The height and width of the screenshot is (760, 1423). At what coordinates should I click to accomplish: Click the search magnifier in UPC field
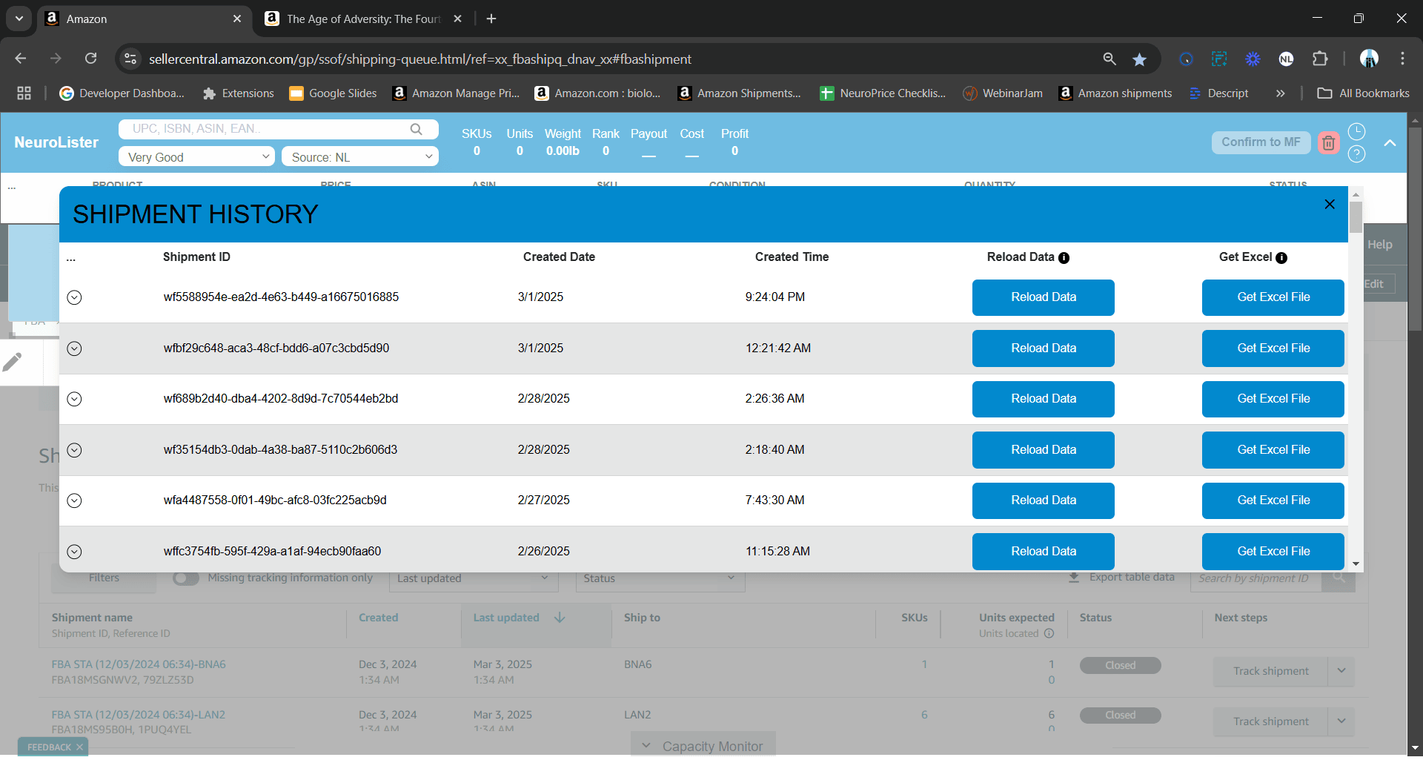point(417,129)
